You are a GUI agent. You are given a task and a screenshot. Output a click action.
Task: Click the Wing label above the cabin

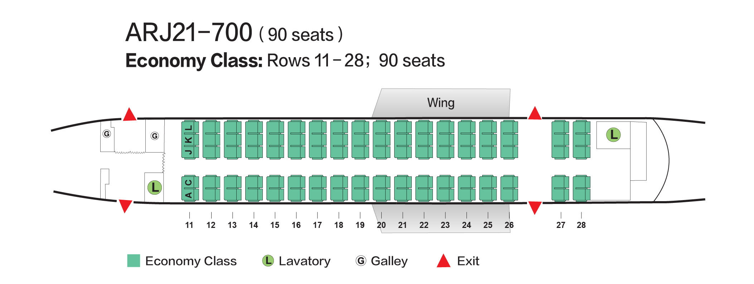coord(441,103)
